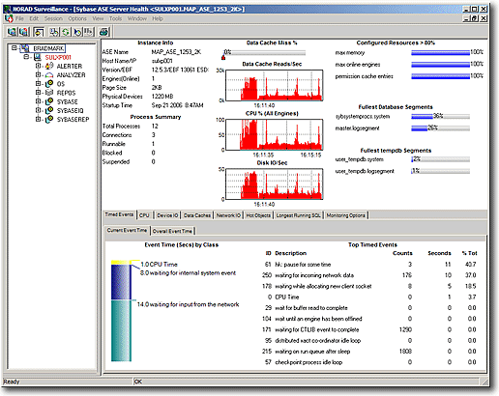
Task: Open the Edit menu
Action: pos(34,18)
